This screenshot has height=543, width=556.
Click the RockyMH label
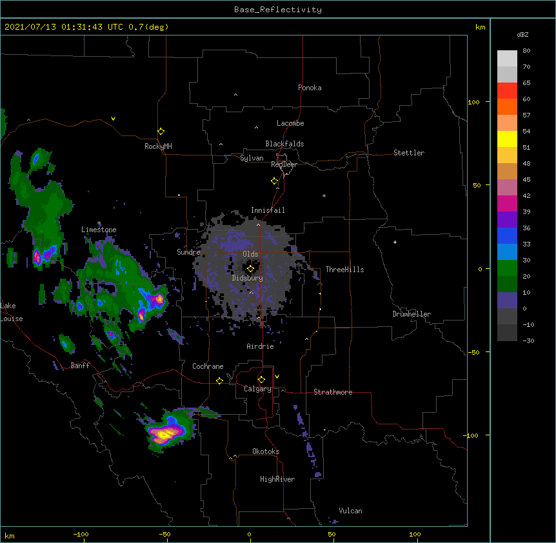(x=158, y=146)
